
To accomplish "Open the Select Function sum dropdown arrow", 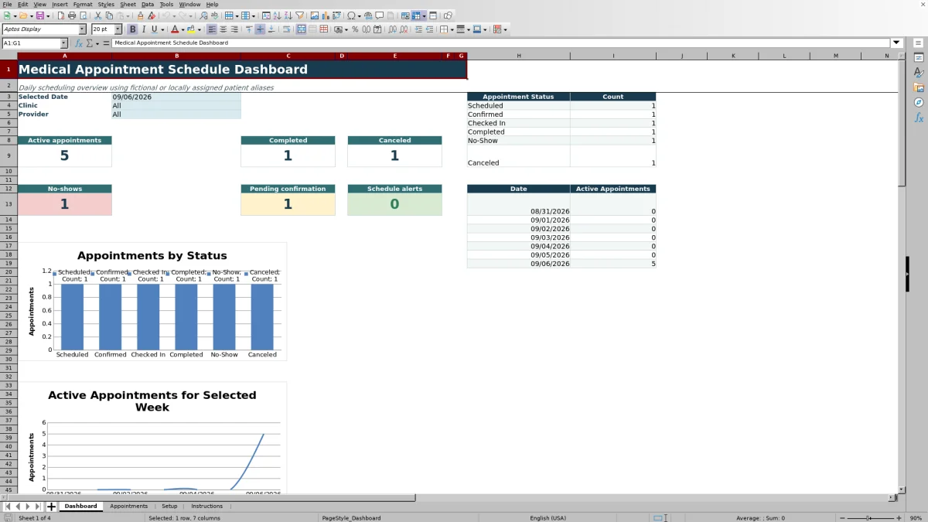I will [97, 43].
